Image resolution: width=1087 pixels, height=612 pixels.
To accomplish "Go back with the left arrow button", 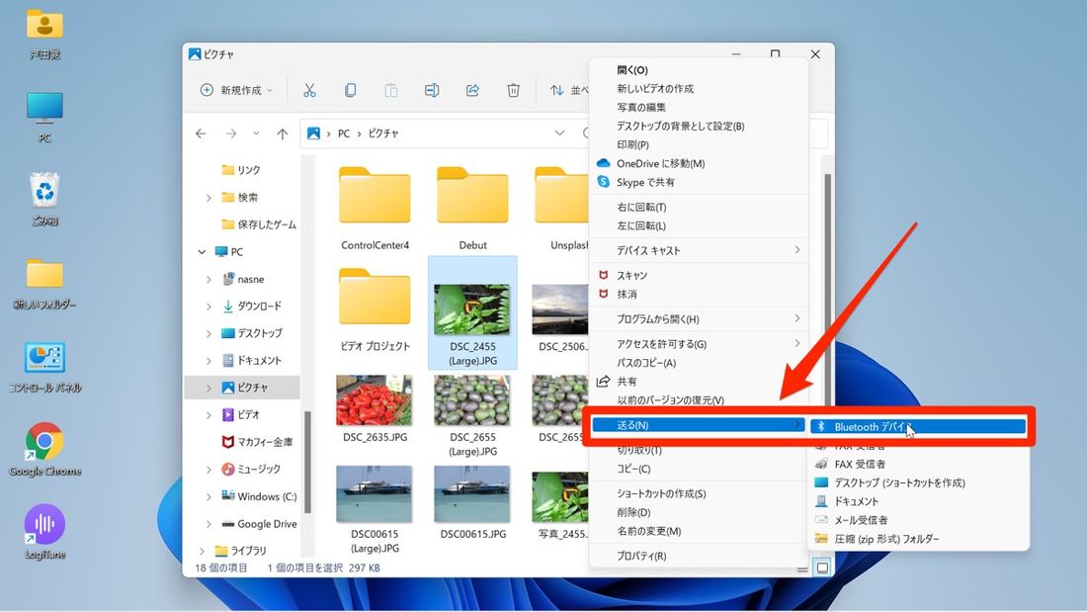I will click(x=201, y=133).
